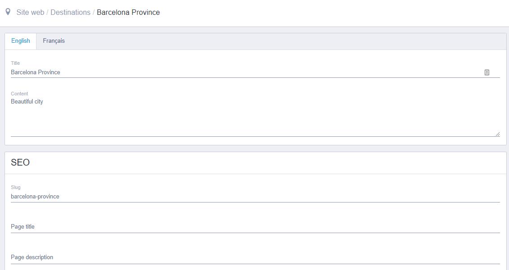509x270 pixels.
Task: Select the English language tab
Action: pos(21,41)
